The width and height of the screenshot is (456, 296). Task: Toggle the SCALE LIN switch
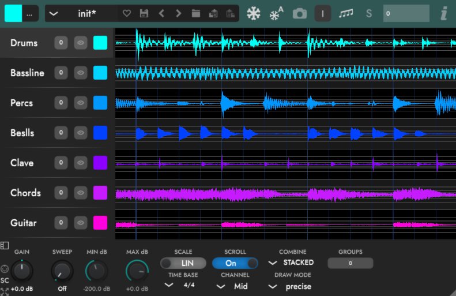click(x=183, y=263)
